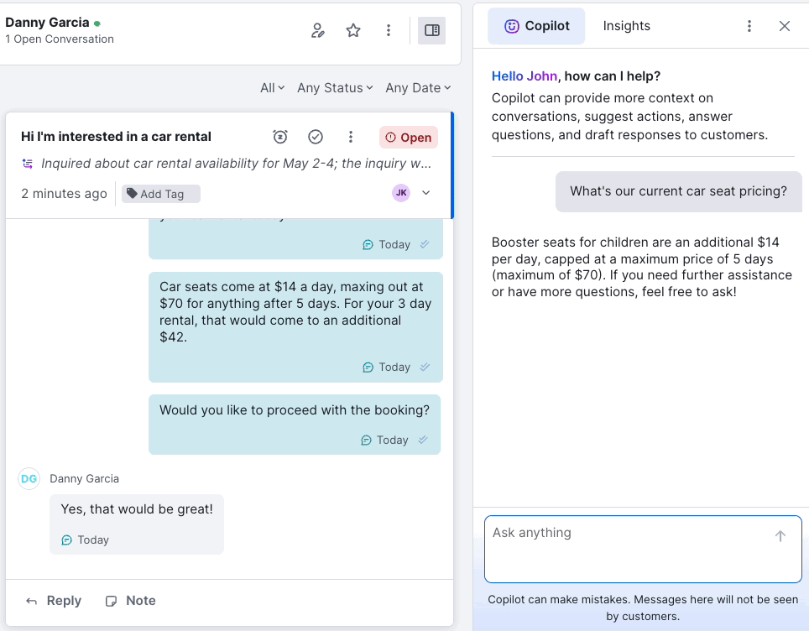Toggle the conversation details side panel
Screen dimensions: 809x631
click(x=431, y=29)
